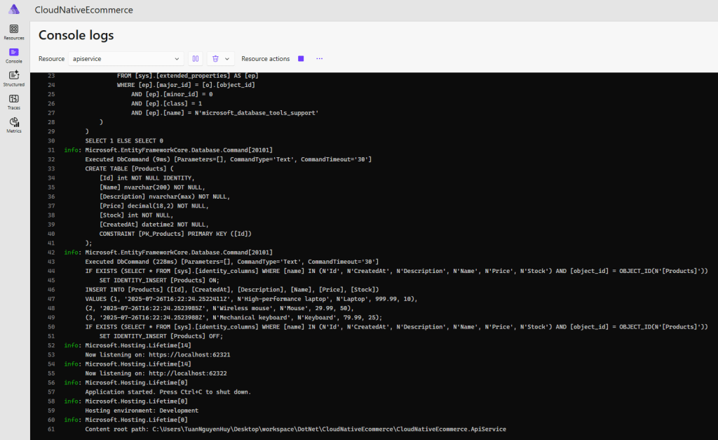
Task: Open the Traces page
Action: coord(14,102)
